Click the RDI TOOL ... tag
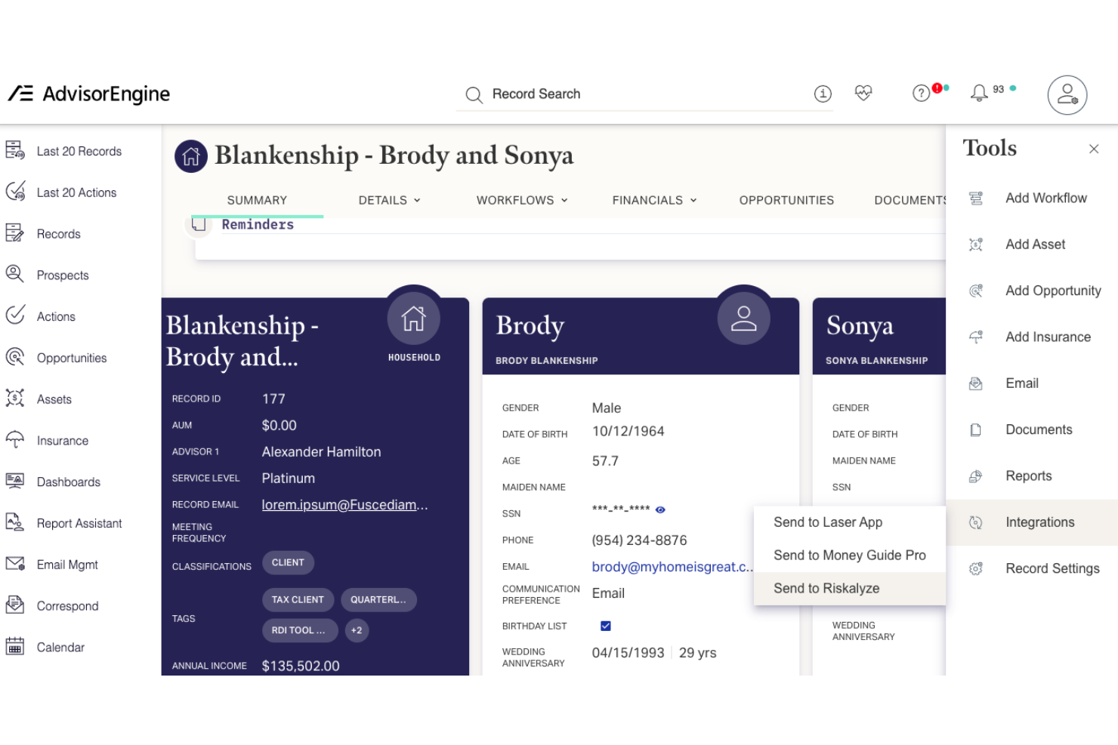 click(298, 630)
